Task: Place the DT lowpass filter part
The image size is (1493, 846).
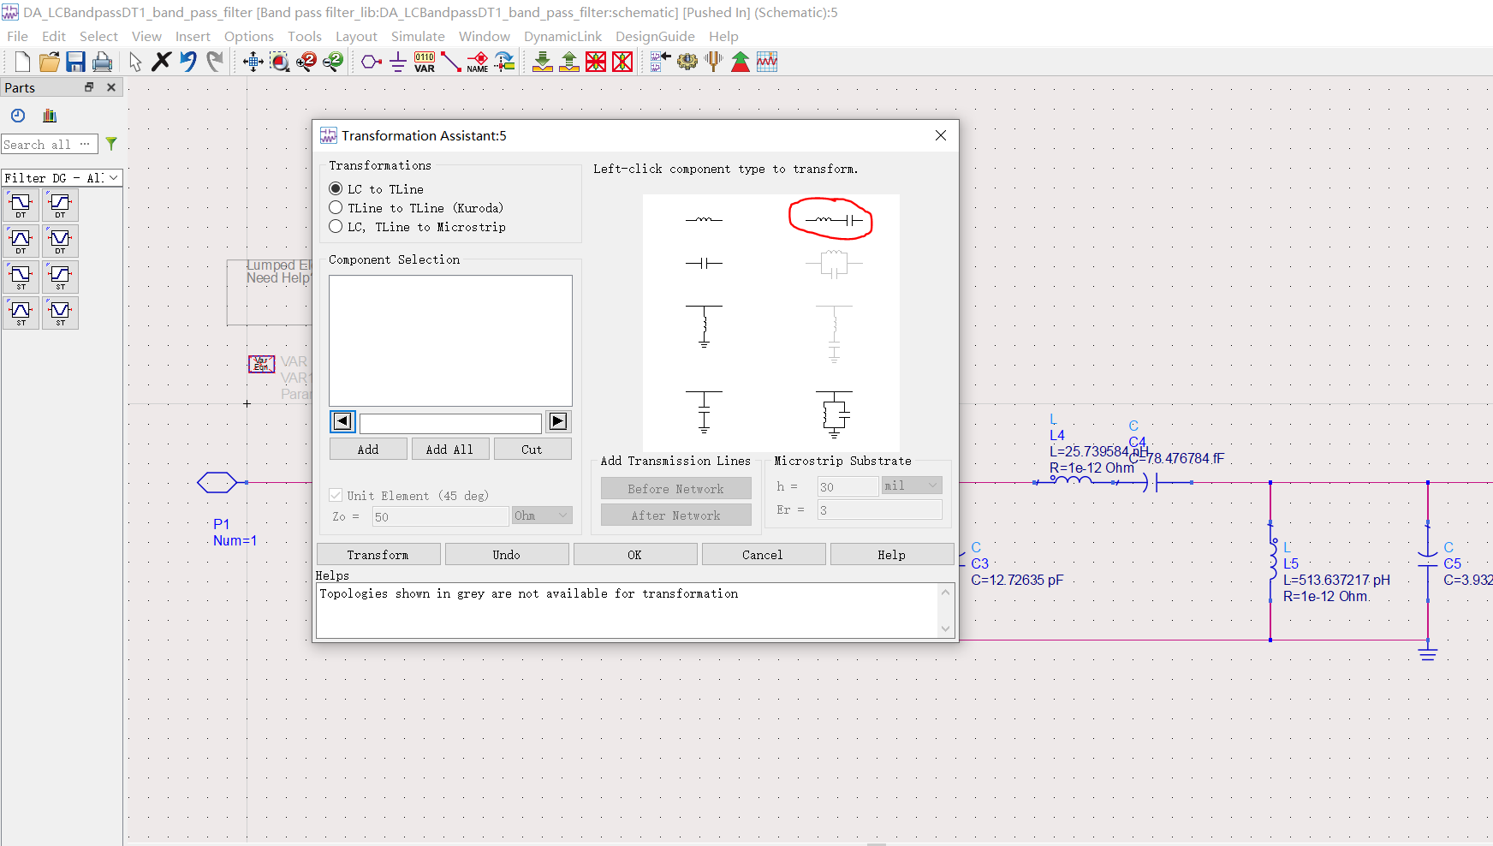Action: pos(21,206)
